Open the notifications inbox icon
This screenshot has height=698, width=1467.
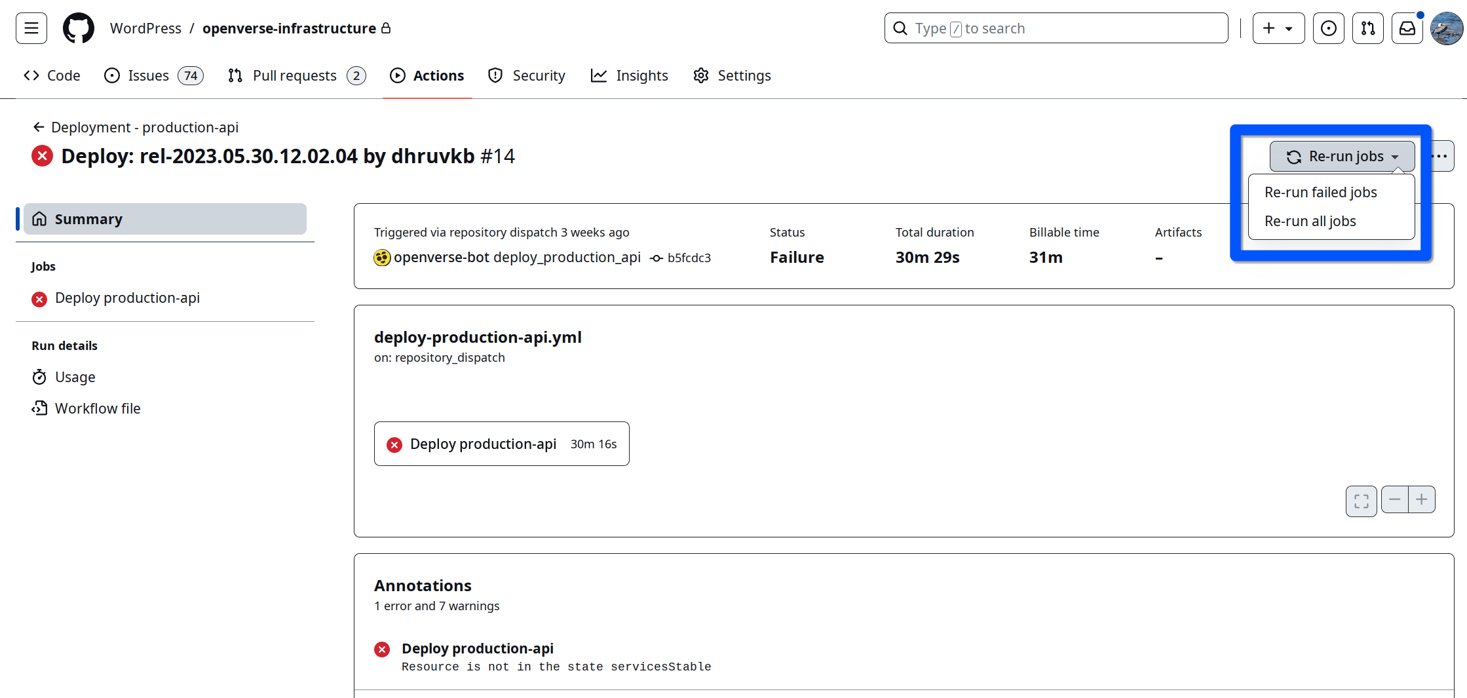[x=1407, y=28]
